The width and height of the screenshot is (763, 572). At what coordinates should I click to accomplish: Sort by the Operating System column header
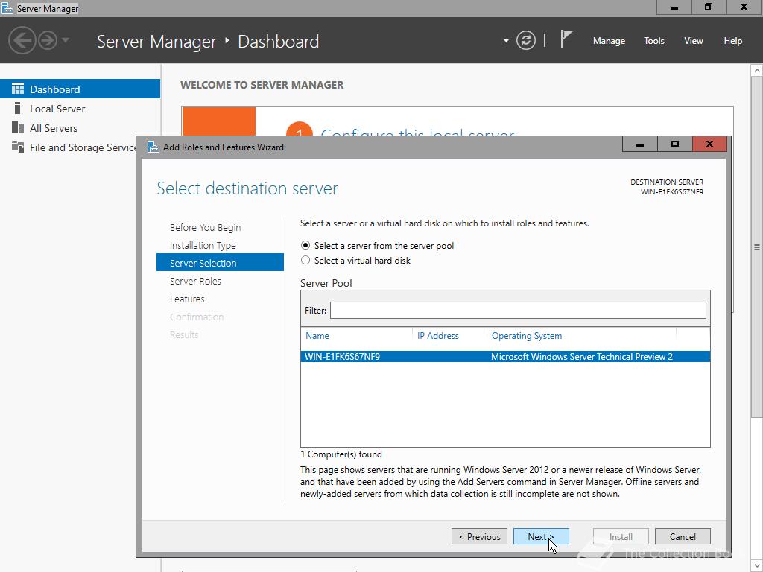527,336
